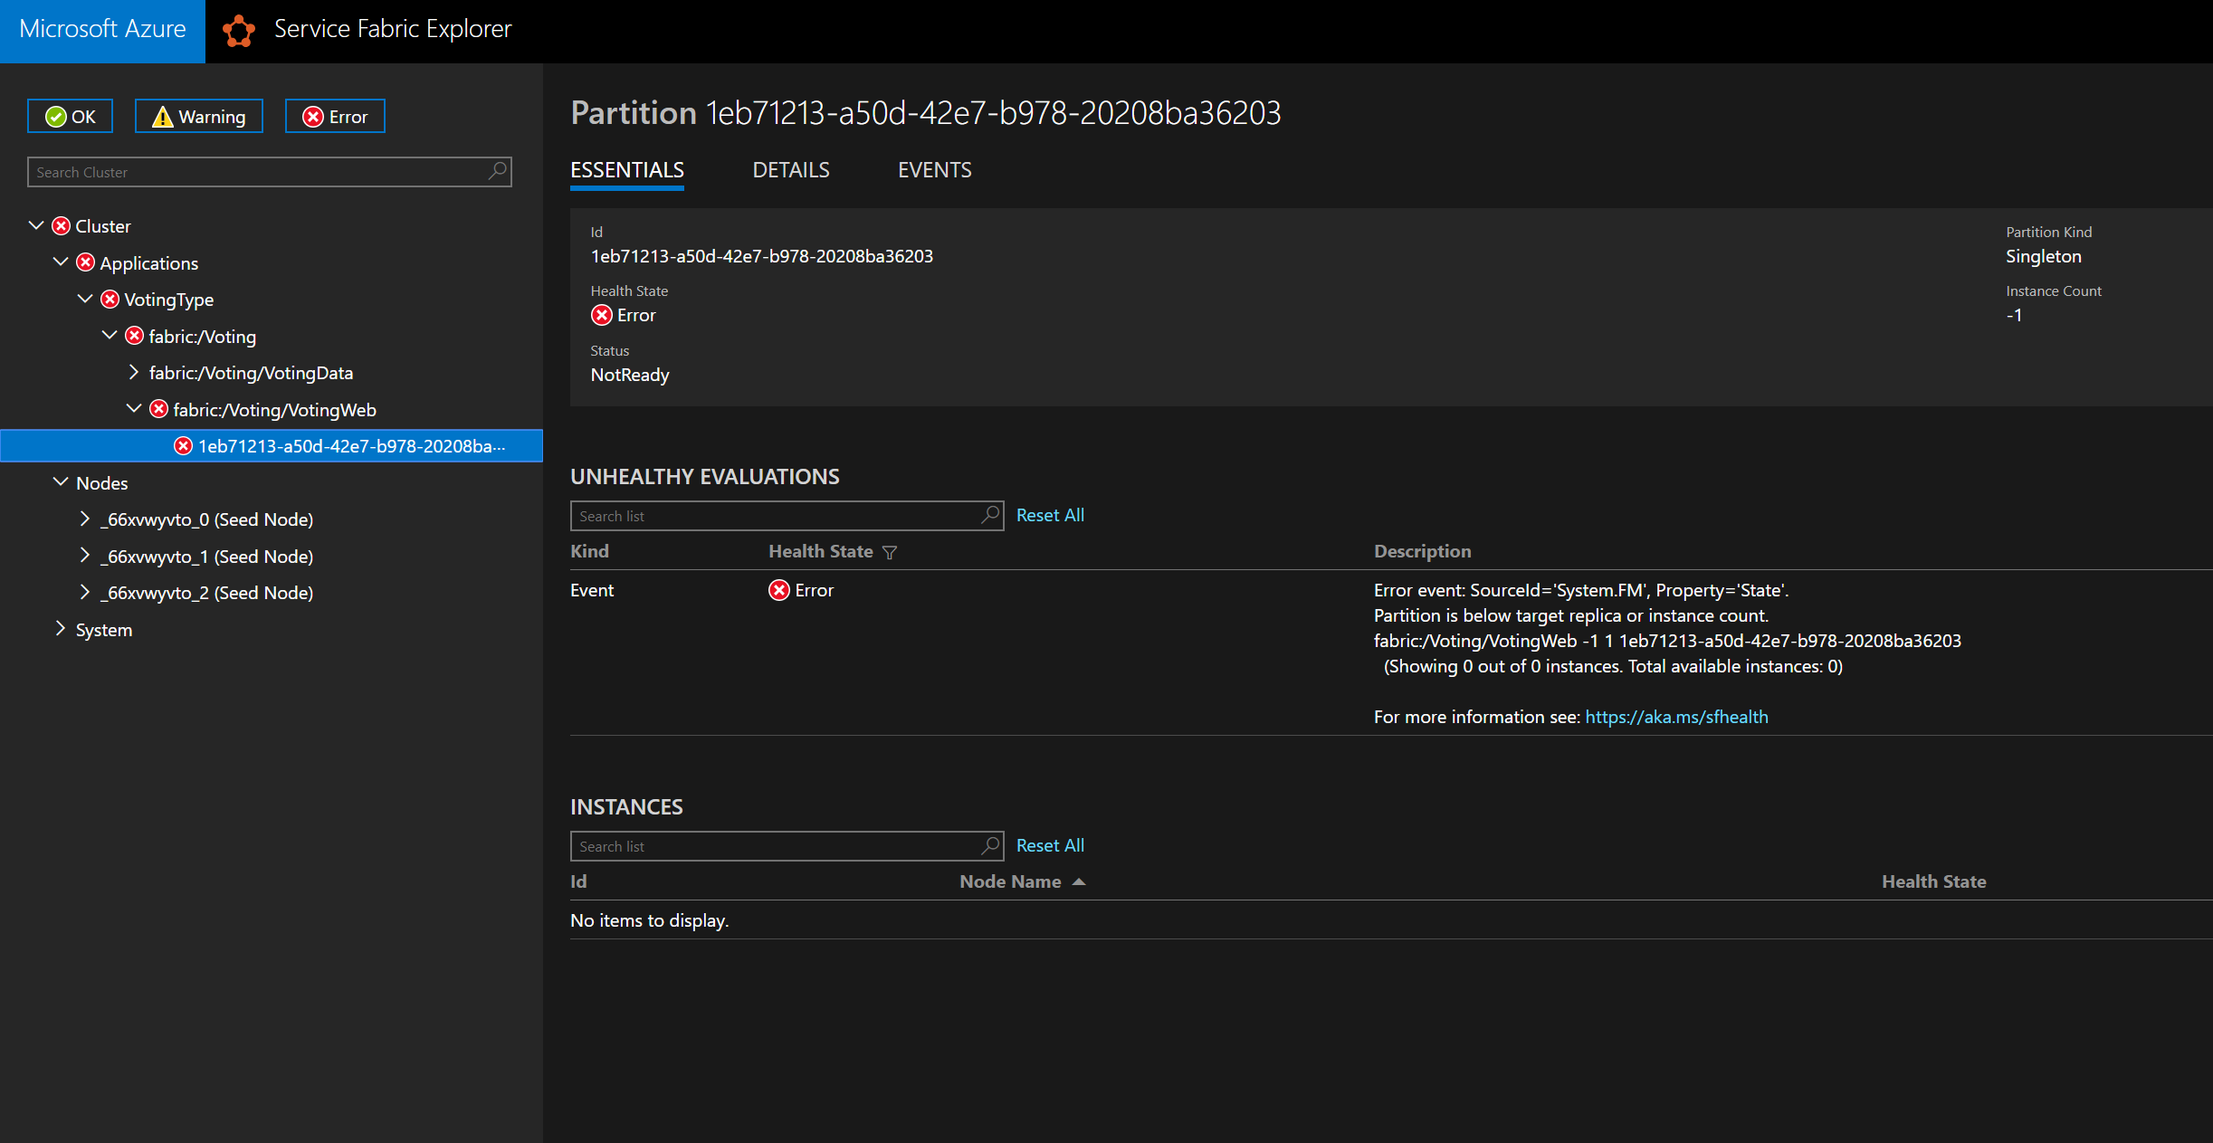The width and height of the screenshot is (2213, 1143).
Task: Click the Service Fabric Explorer title
Action: coord(393,29)
